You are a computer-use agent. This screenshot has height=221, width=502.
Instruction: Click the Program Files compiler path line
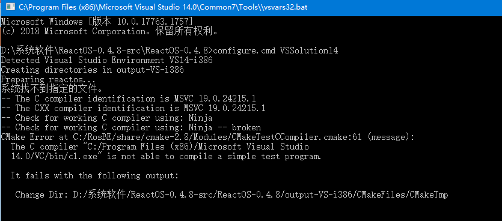tap(160, 147)
